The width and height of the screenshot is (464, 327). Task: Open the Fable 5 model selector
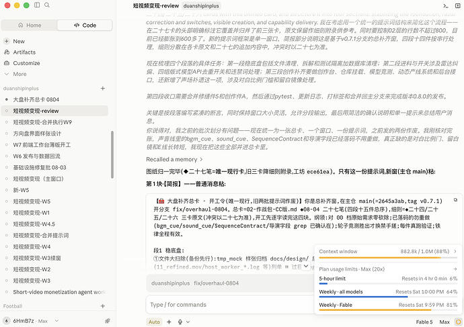coord(424,322)
